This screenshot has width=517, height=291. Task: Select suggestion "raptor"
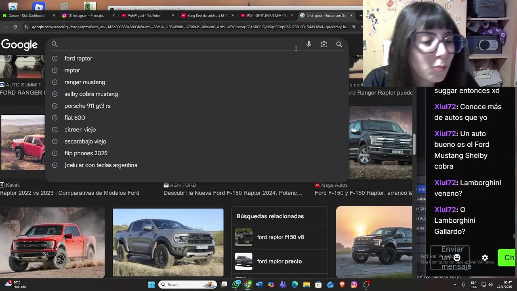[197, 70]
